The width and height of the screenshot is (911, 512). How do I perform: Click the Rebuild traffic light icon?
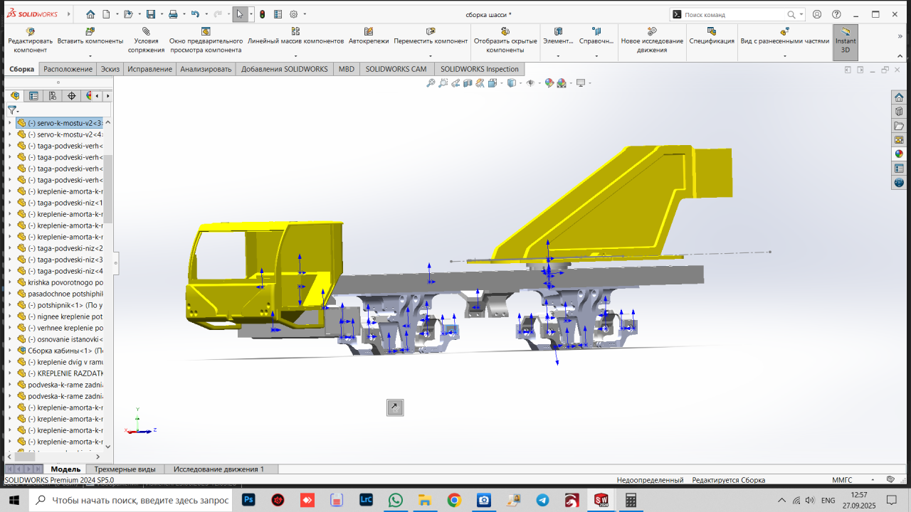tap(262, 14)
